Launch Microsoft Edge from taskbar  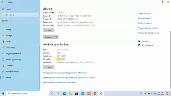tap(64, 94)
